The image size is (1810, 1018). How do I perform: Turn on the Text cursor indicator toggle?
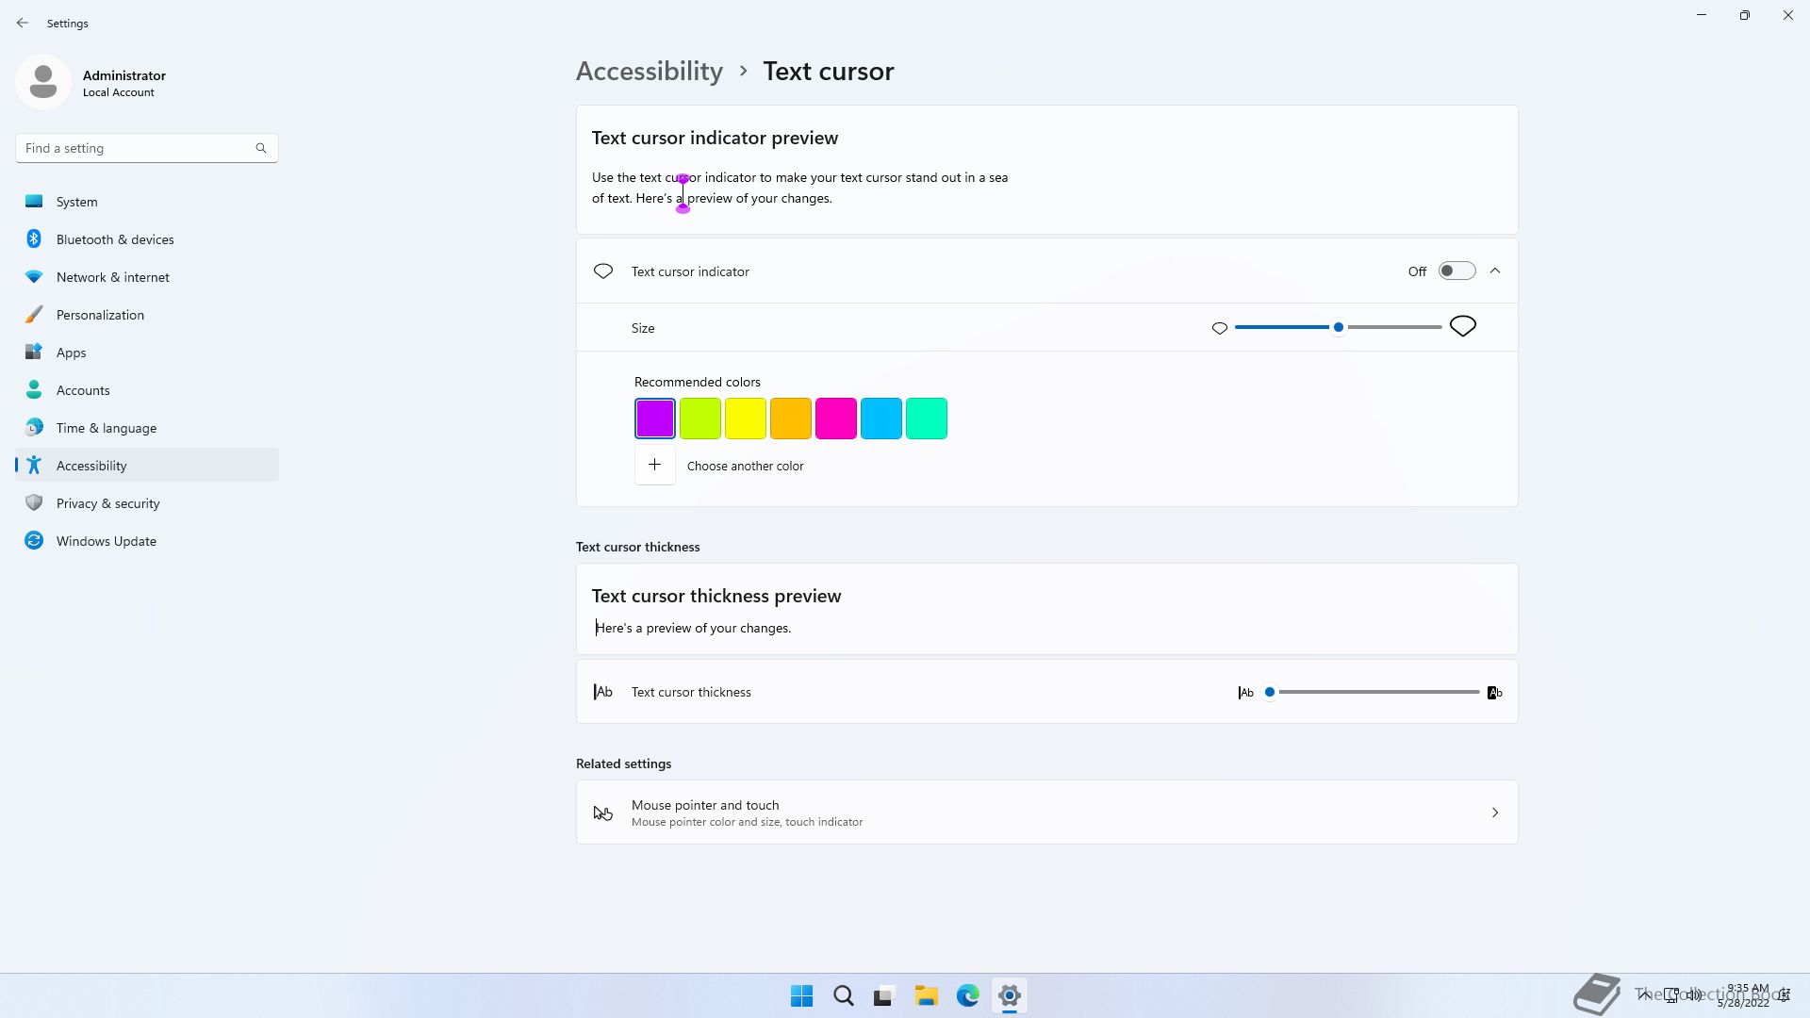[1456, 271]
